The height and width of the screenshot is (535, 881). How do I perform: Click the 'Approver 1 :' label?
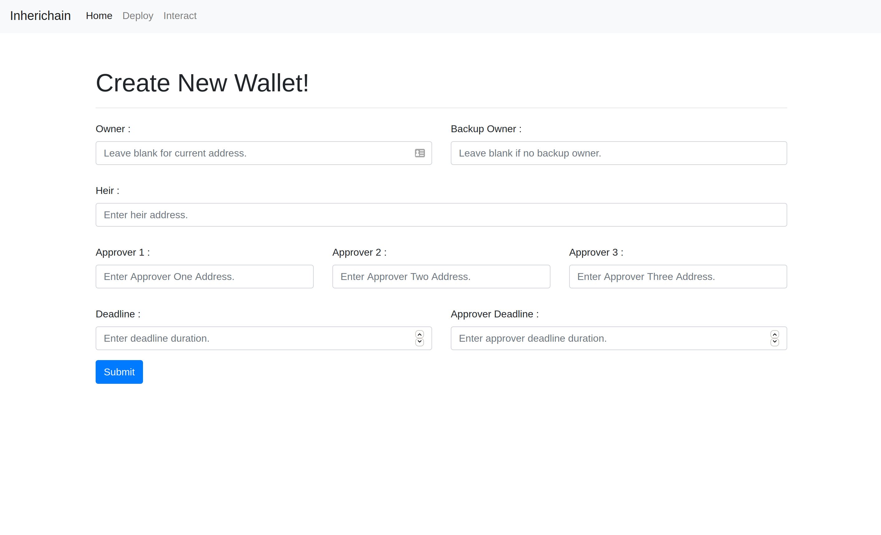tap(123, 252)
